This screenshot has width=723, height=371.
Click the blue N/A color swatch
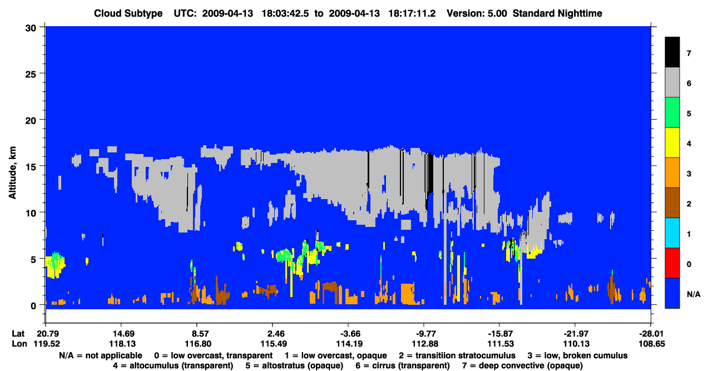(672, 293)
